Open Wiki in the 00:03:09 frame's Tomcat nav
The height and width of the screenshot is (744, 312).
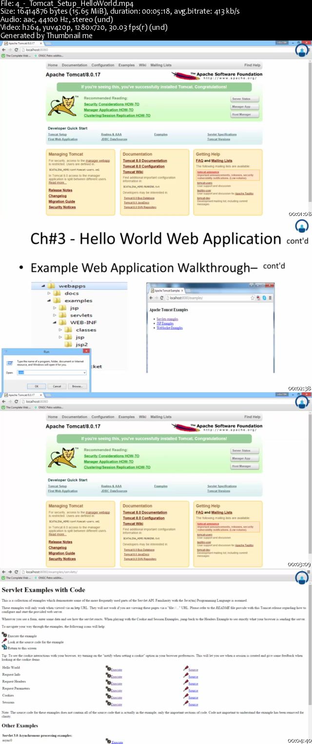[x=142, y=417]
